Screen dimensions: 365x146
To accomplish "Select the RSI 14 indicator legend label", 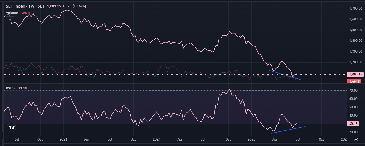I will (x=11, y=88).
